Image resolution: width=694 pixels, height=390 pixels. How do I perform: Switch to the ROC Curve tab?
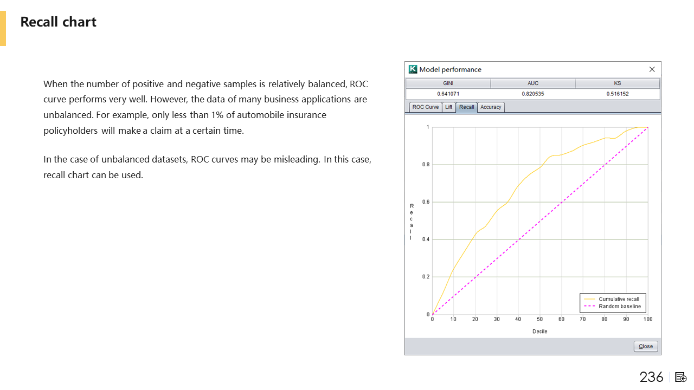click(425, 107)
